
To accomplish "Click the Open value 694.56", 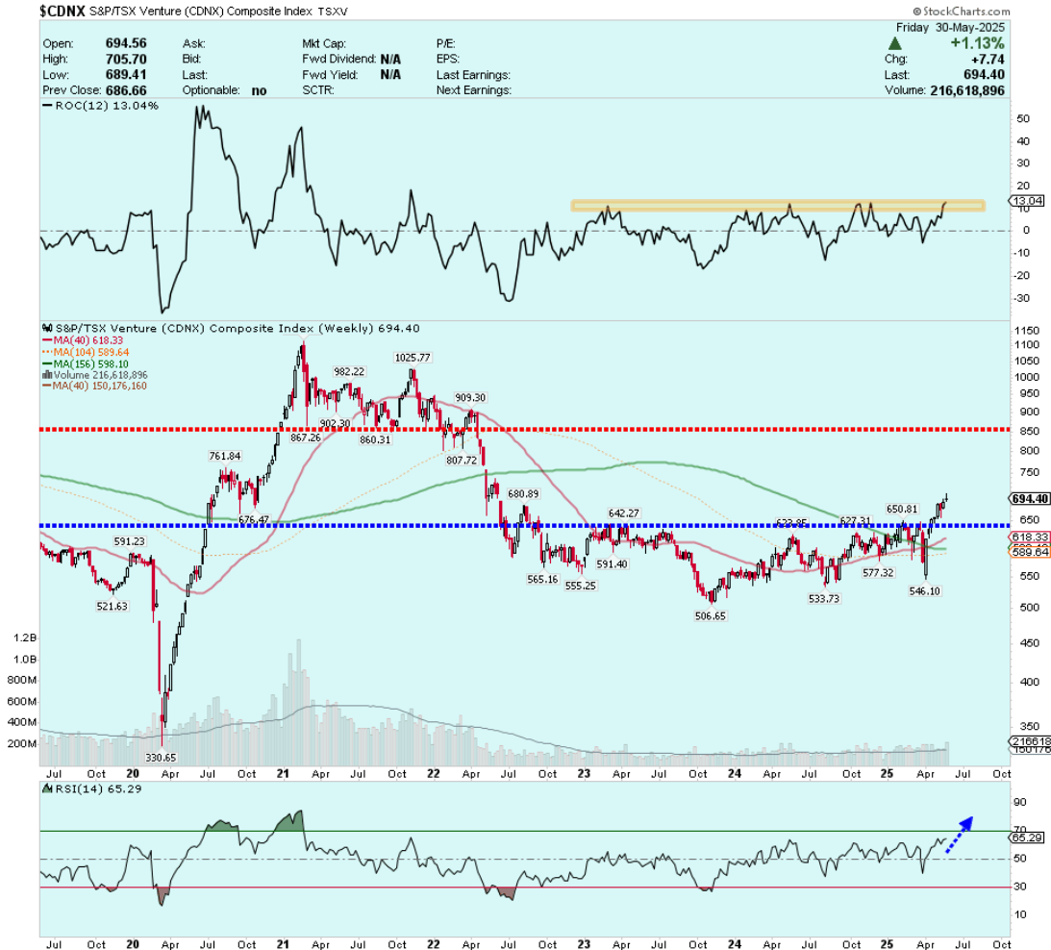I will 125,43.
